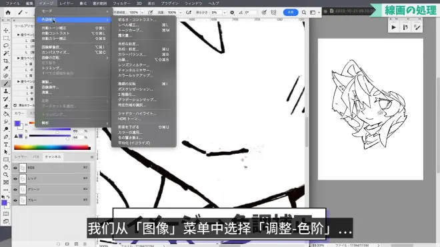Select the Clone Stamp tool
Screen dimensions: 440x247
[x=6, y=91]
